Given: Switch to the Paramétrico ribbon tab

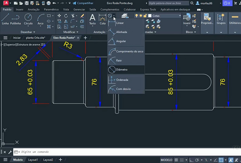Looking at the screenshot, I should pyautogui.click(x=51, y=9).
